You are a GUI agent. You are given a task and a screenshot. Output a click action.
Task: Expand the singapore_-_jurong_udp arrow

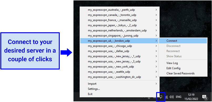(x=156, y=36)
